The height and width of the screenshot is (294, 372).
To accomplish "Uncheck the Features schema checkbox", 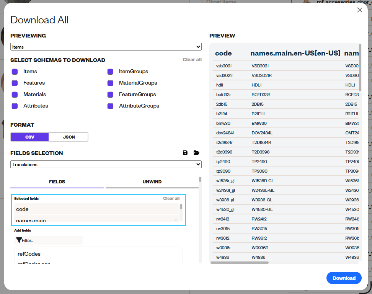I will 15,83.
